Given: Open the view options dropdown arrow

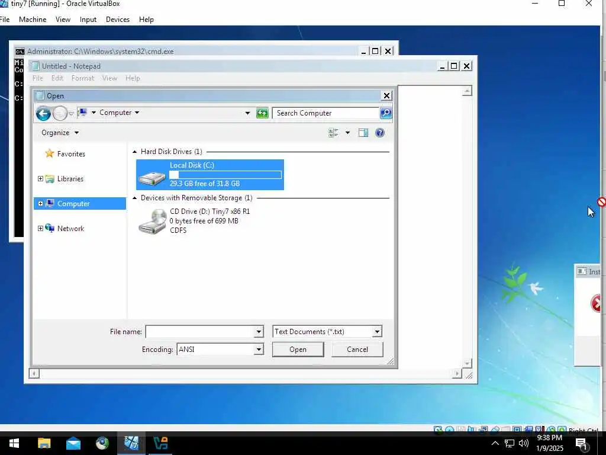Looking at the screenshot, I should pyautogui.click(x=347, y=133).
